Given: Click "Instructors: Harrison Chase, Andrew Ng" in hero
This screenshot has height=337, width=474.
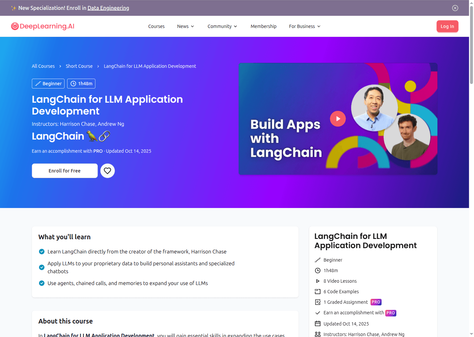Looking at the screenshot, I should click(78, 124).
